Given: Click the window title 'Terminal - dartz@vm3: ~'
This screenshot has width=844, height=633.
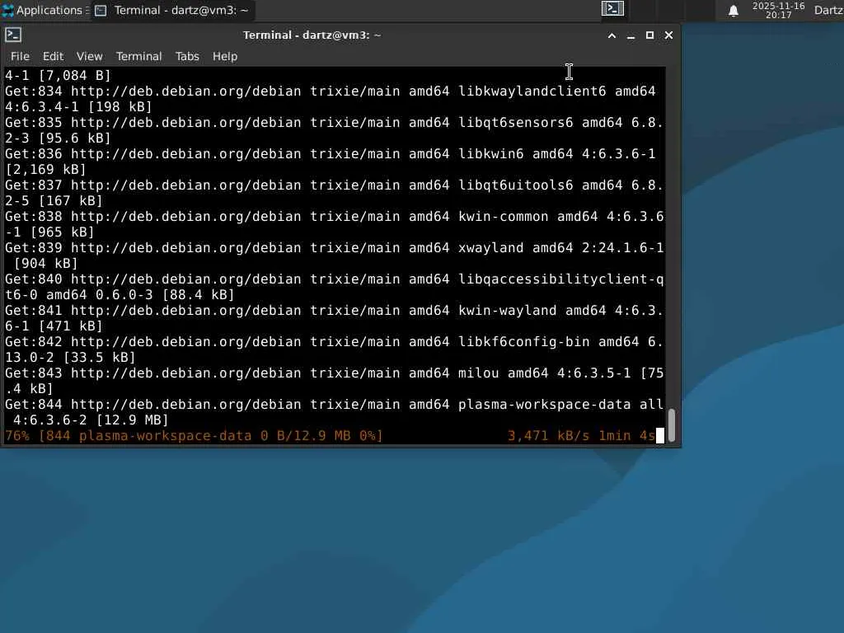Looking at the screenshot, I should 312,35.
